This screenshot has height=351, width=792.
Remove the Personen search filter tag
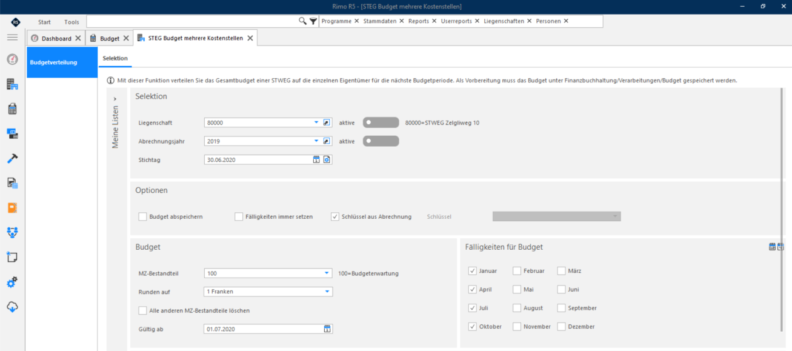point(566,21)
